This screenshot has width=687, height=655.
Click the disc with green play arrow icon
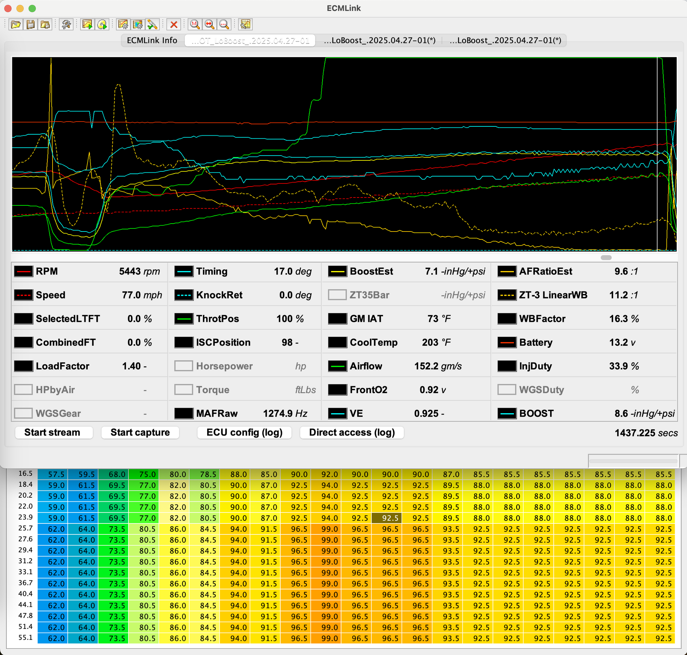[102, 24]
